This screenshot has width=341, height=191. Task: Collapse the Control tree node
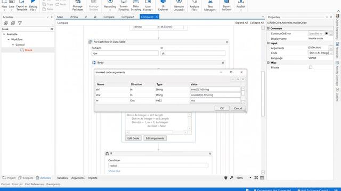point(13,45)
